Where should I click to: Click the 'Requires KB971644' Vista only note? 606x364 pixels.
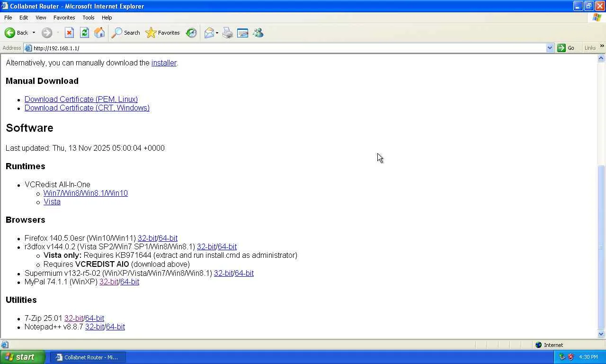coord(170,255)
